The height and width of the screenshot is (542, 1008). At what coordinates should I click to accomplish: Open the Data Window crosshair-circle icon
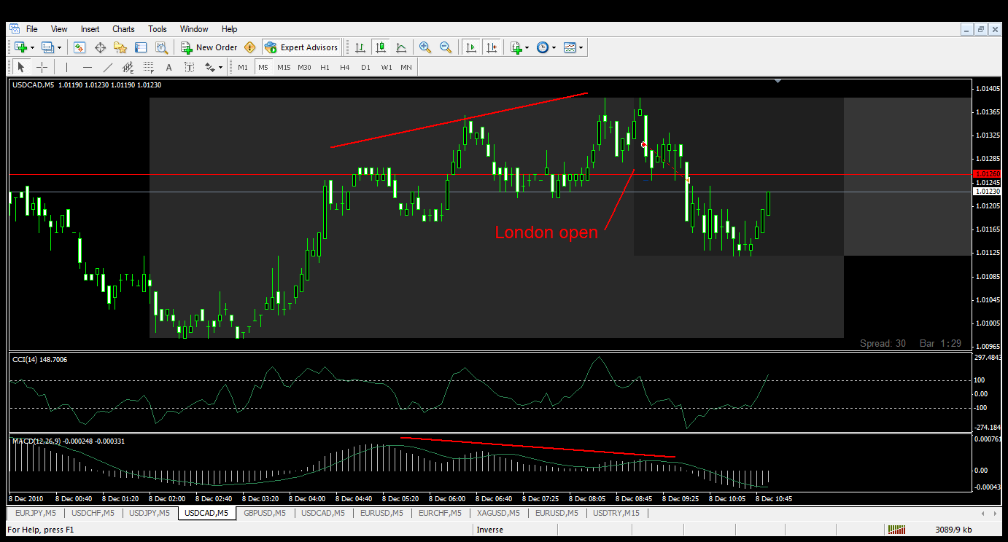100,47
